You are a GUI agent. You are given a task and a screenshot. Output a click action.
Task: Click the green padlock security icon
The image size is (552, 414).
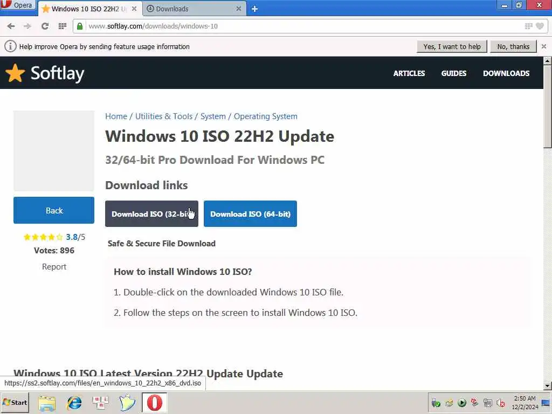(x=80, y=26)
